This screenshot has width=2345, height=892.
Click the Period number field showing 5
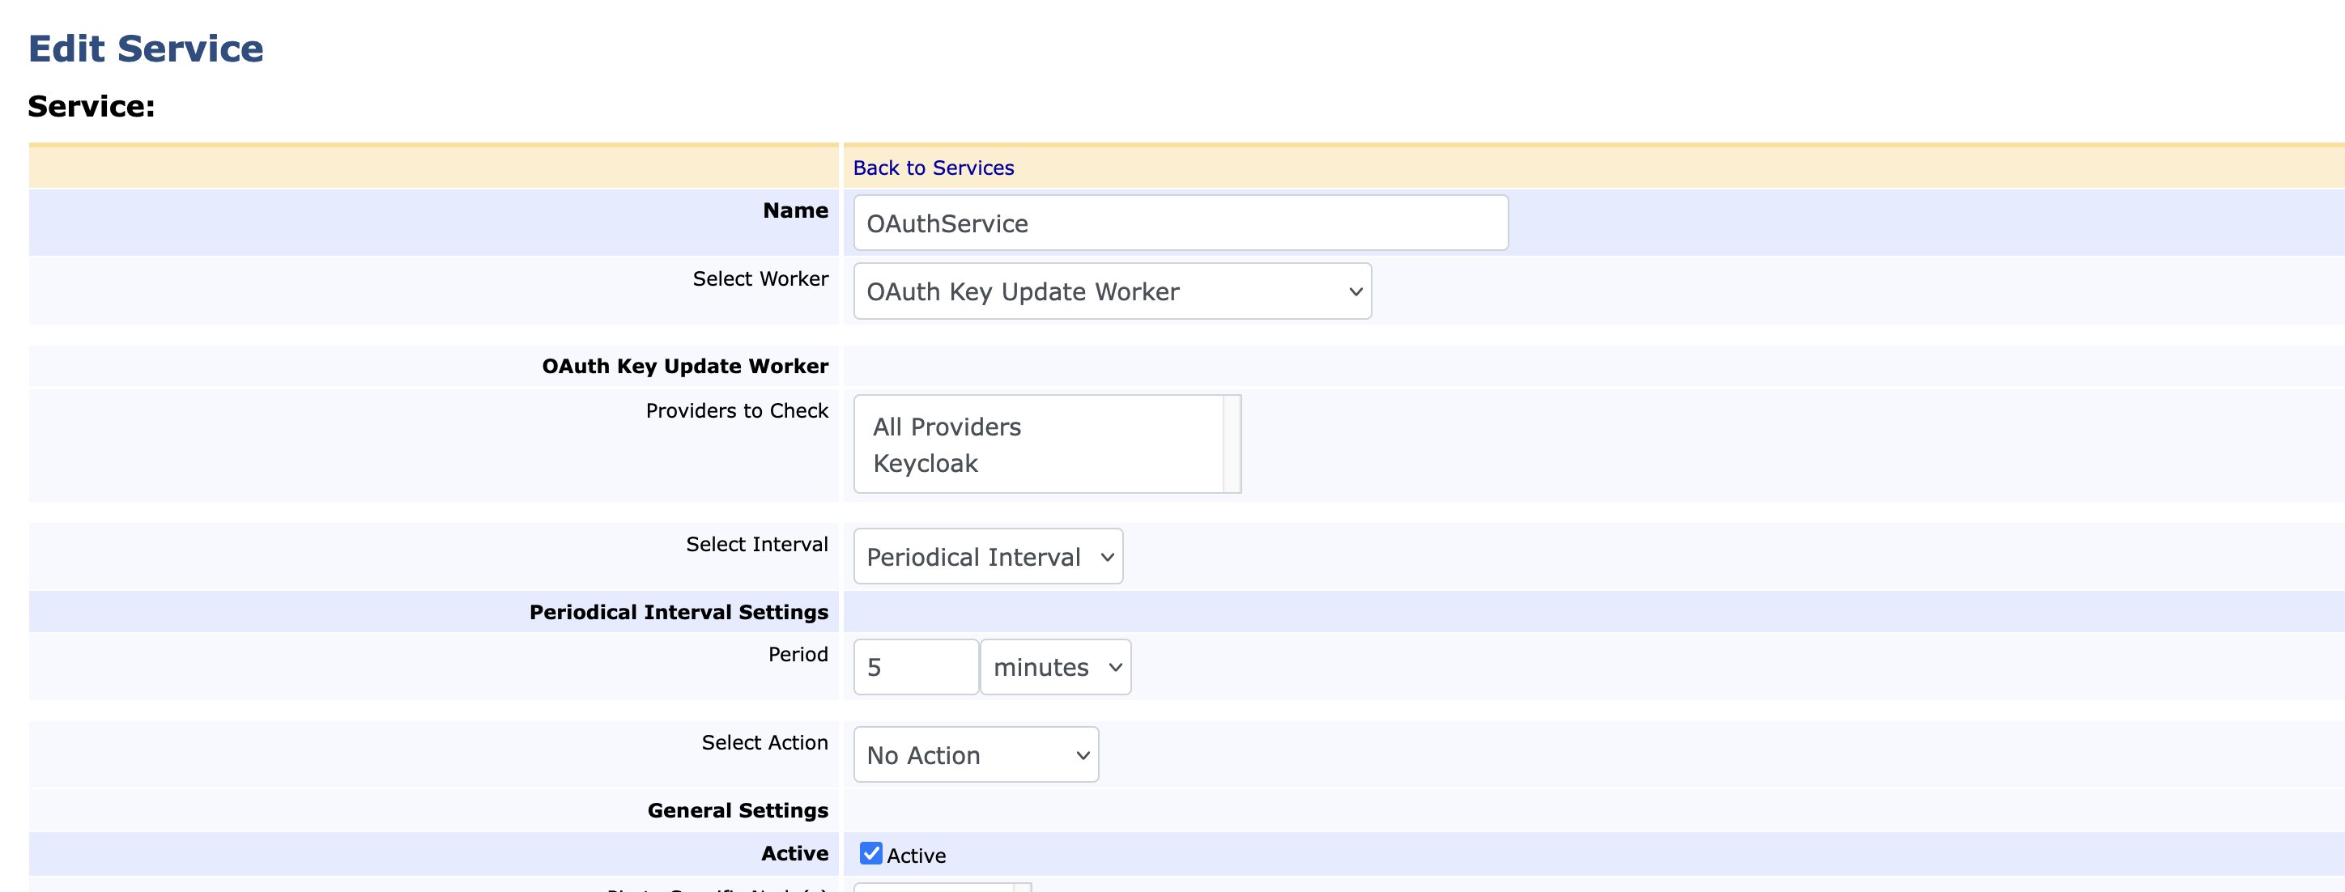(915, 667)
